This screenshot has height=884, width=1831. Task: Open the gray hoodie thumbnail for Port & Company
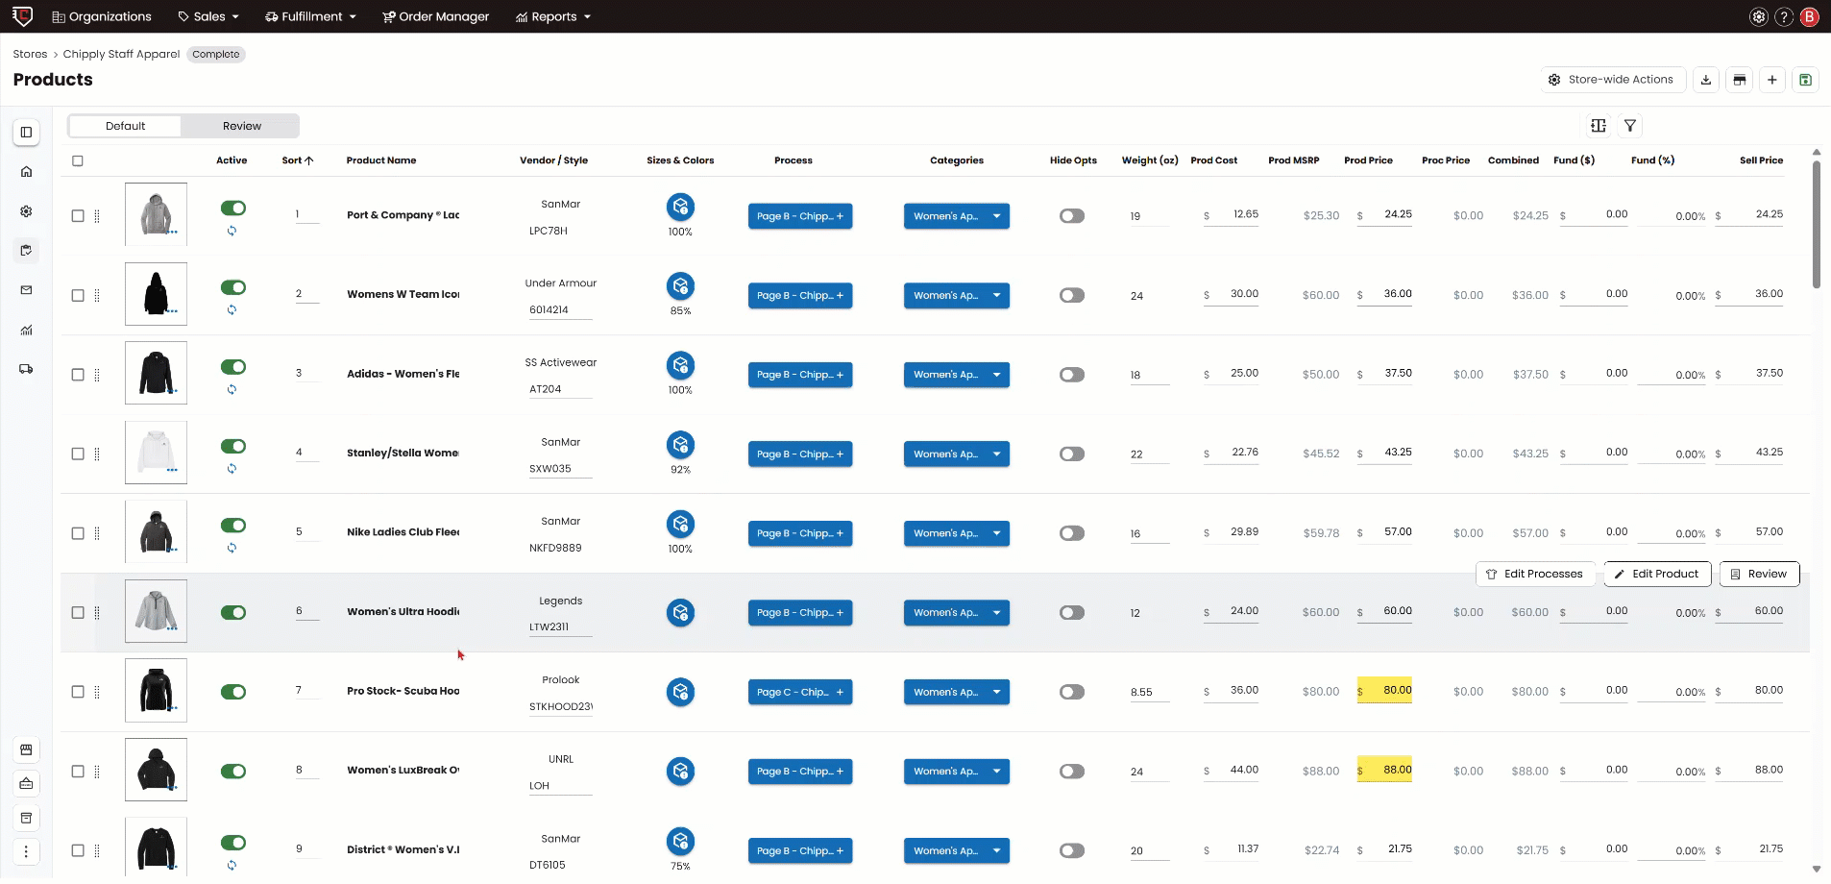pyautogui.click(x=156, y=214)
